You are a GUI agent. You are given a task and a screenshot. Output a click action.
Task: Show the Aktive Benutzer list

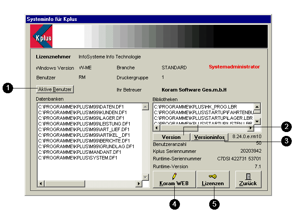click(x=55, y=89)
